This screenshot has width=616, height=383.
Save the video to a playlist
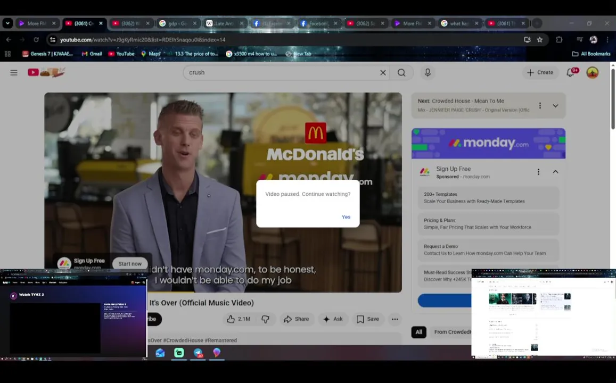click(368, 319)
